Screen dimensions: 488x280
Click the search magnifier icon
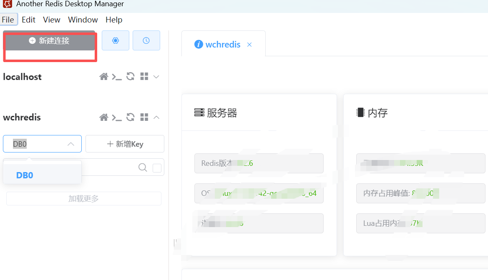click(x=143, y=167)
